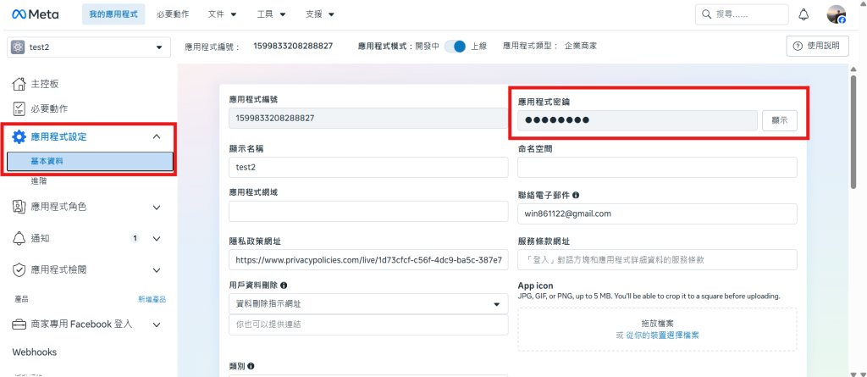The image size is (867, 377).
Task: Click the 應用程式設定 gear icon
Action: coord(19,136)
